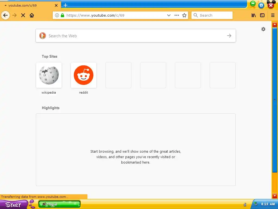Submit web search with arrow button
The width and height of the screenshot is (278, 209).
coord(229,36)
